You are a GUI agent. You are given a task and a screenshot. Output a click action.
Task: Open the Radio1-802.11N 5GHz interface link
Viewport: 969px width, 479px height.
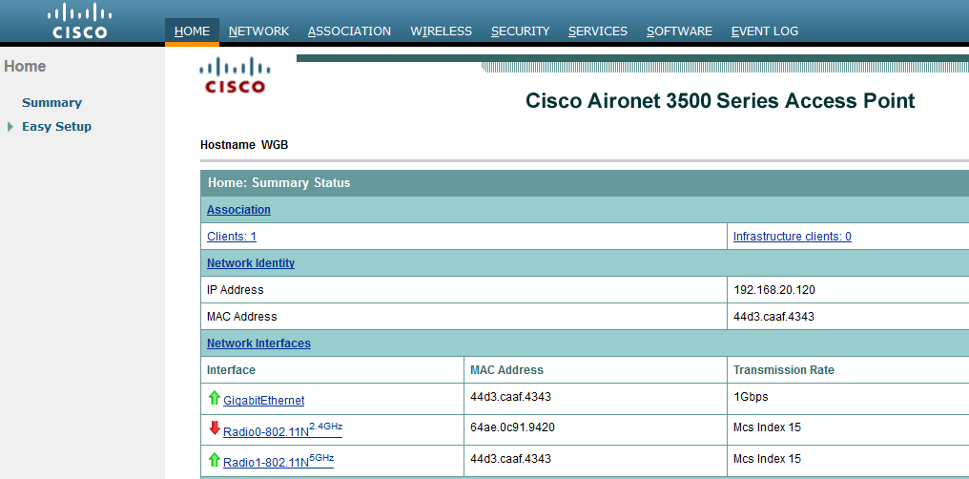tap(278, 462)
